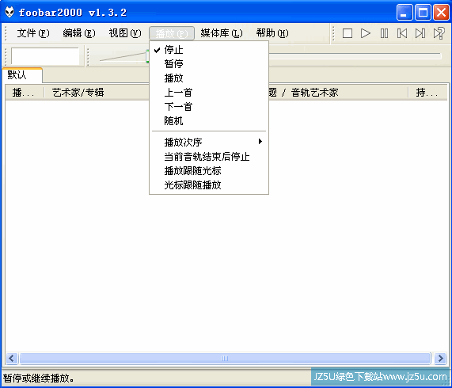
Task: Open the 编辑(E) menu
Action: point(79,33)
